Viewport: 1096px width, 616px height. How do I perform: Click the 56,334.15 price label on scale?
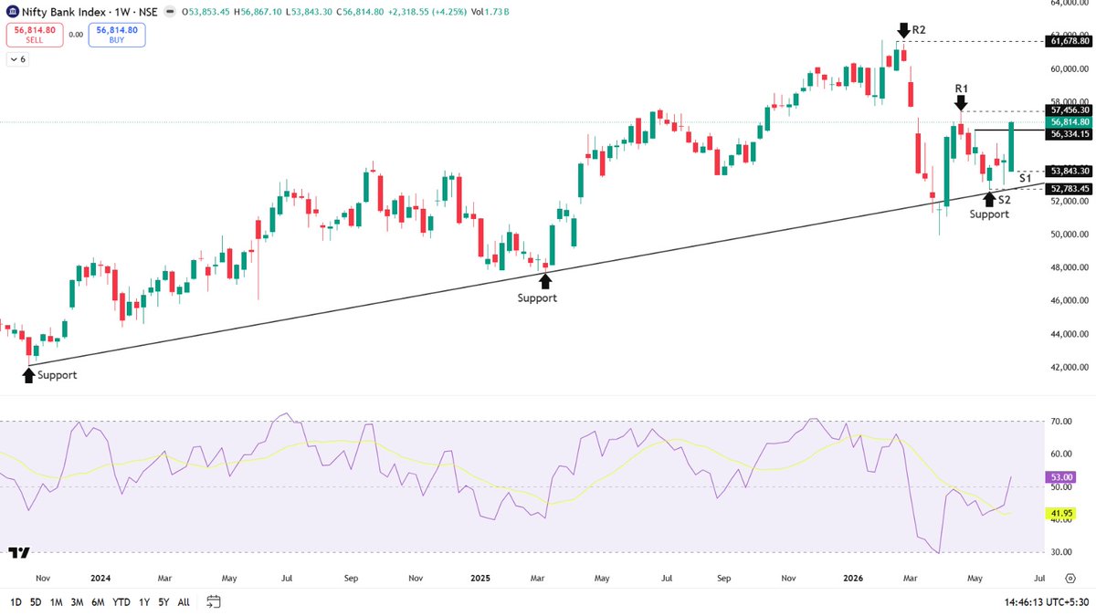tap(1070, 134)
